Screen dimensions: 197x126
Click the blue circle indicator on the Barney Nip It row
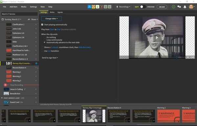point(36,63)
